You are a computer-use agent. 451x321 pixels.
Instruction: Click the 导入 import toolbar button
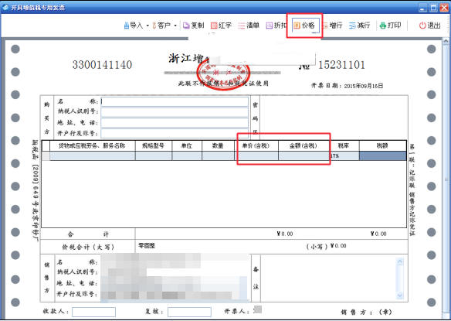click(x=134, y=26)
